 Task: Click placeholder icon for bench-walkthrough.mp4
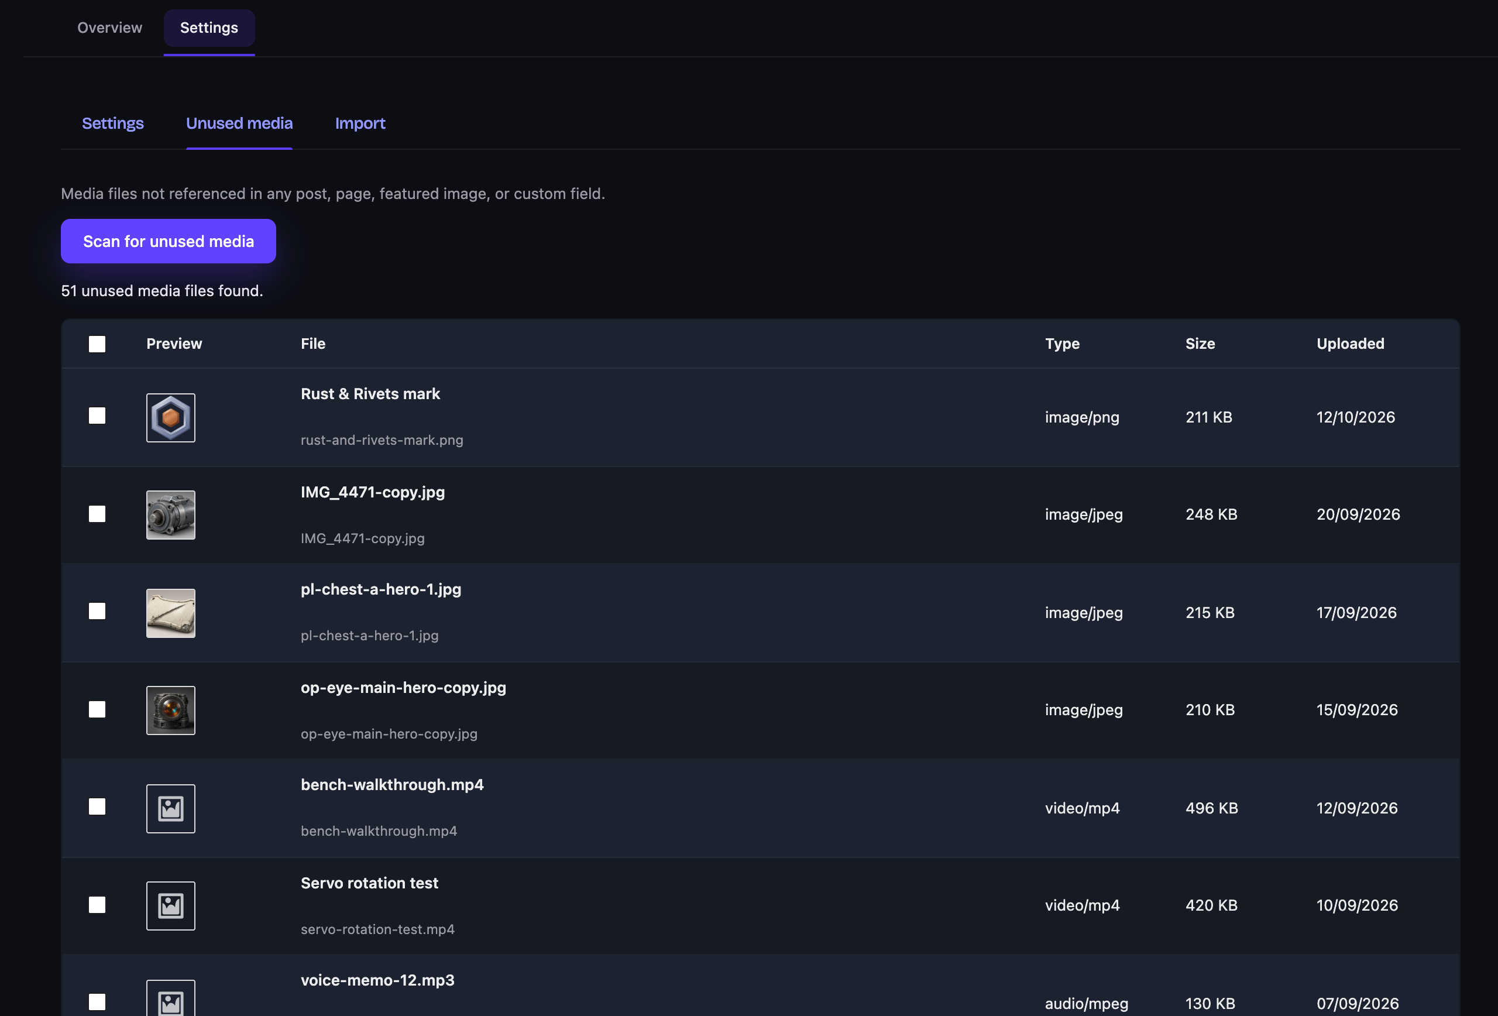pyautogui.click(x=171, y=808)
